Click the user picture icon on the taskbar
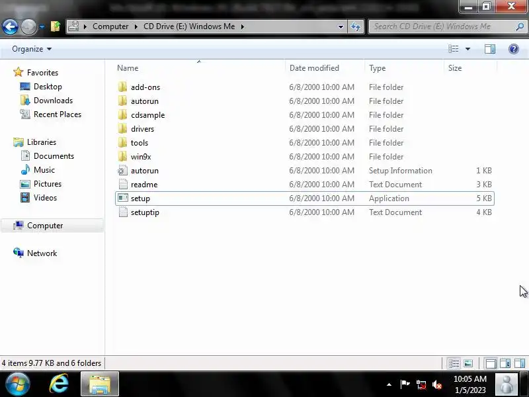The image size is (529, 397). tap(507, 384)
